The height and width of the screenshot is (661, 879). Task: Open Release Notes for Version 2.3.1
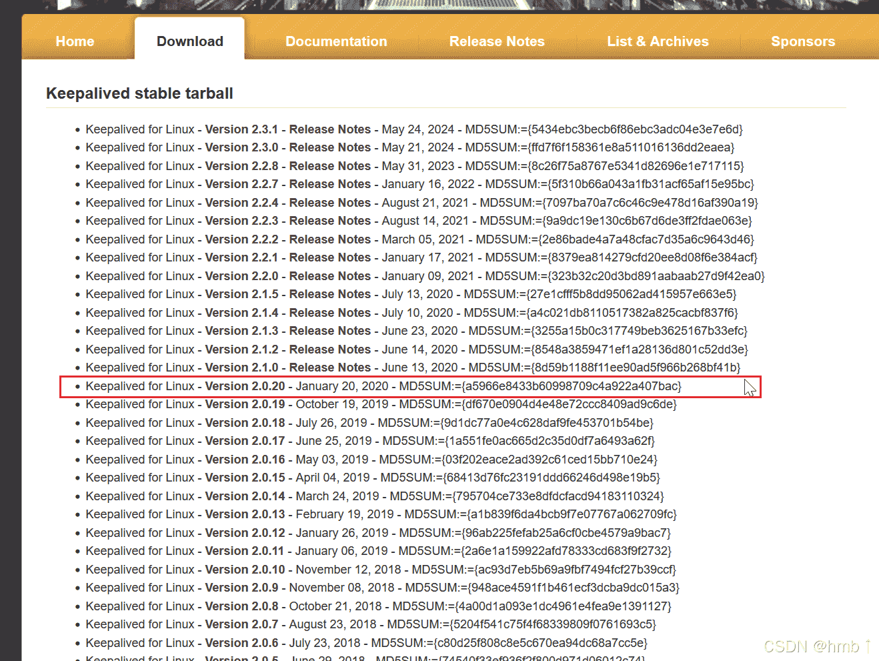click(330, 129)
